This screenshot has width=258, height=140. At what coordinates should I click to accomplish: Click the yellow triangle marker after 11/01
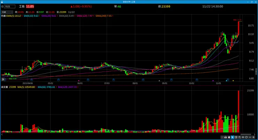point(233,81)
